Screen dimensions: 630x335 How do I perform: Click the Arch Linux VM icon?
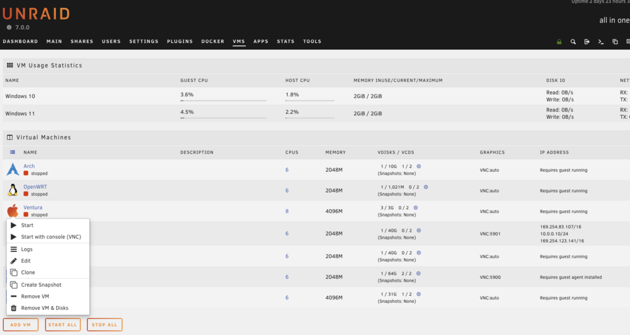pos(13,169)
